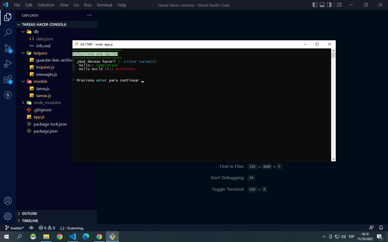Open the View menu

point(64,5)
